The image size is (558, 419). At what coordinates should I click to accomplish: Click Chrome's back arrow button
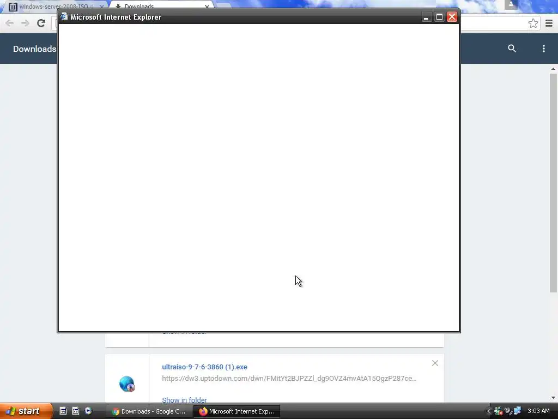tap(10, 23)
